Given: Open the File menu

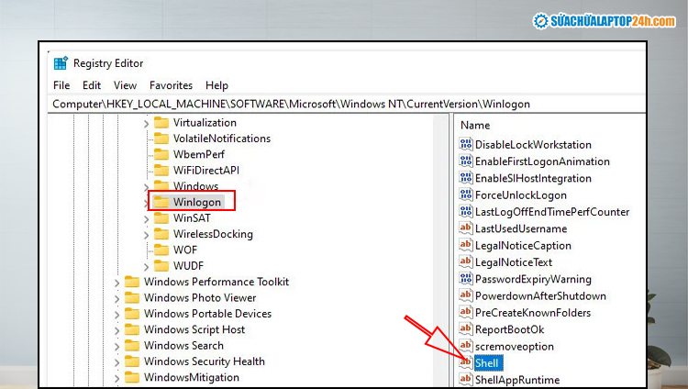Looking at the screenshot, I should point(61,85).
